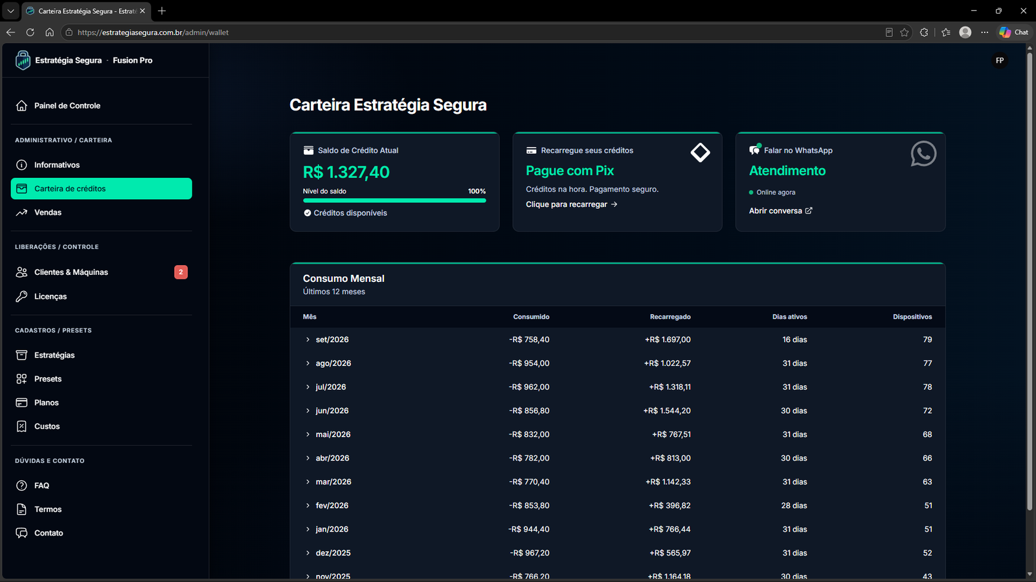Open browser settings and more menu
Screen dimensions: 1036x582
985,32
